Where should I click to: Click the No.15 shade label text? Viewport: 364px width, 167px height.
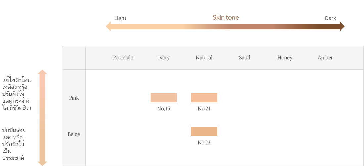coord(164,109)
